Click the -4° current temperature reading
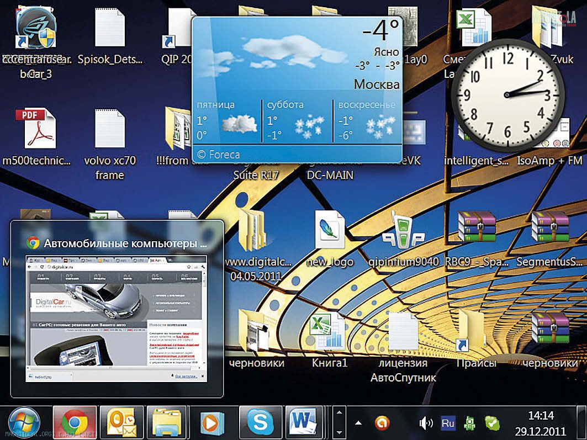The height and width of the screenshot is (440, 587). pos(380,30)
